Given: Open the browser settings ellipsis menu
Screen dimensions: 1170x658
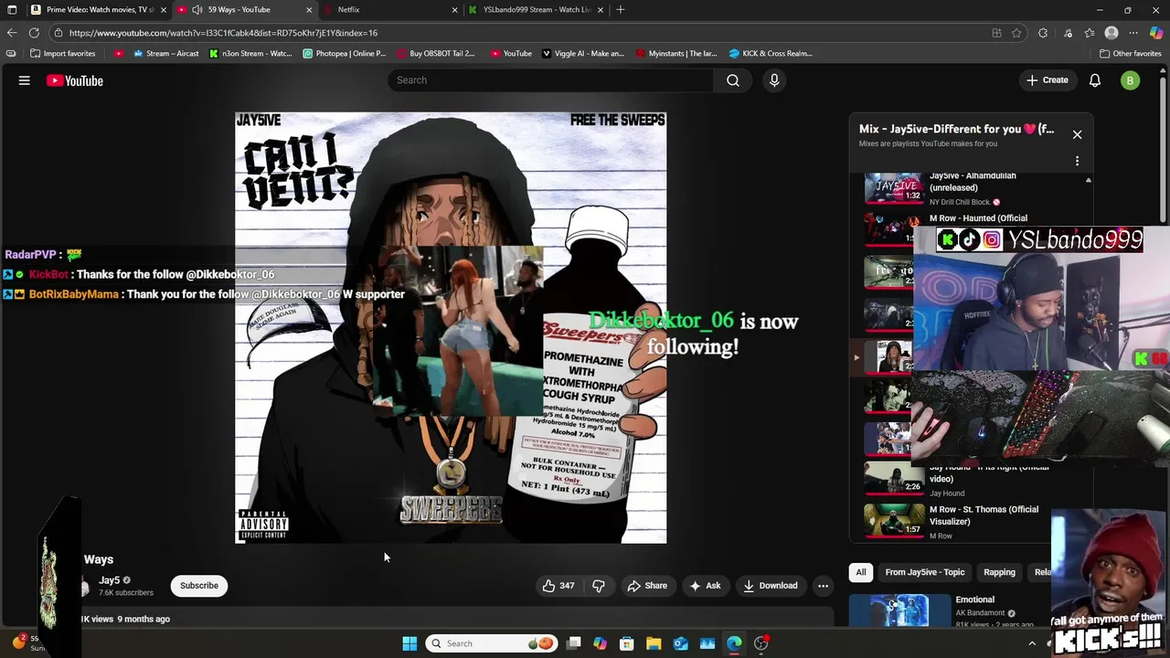Looking at the screenshot, I should tap(1133, 33).
